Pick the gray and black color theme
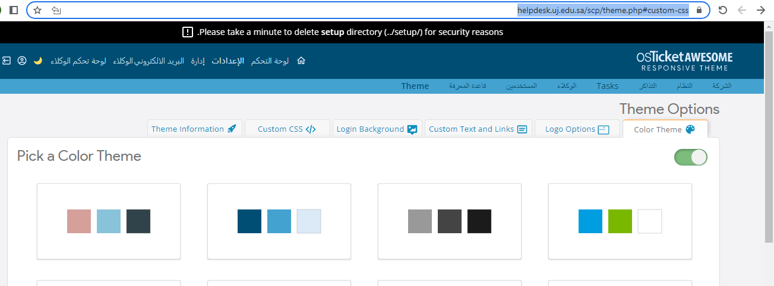This screenshot has width=774, height=286. [x=450, y=221]
